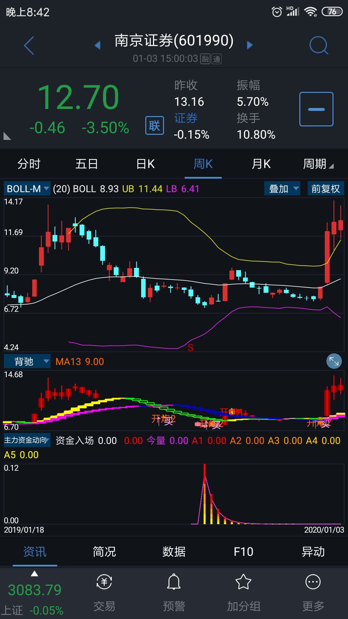This screenshot has height=619, width=348.
Task: Open 主力资金动向 indicator dropdown
Action: (27, 440)
